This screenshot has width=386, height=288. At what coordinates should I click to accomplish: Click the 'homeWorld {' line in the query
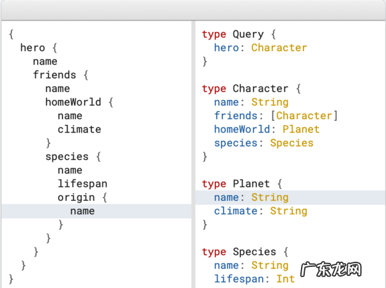coord(79,102)
